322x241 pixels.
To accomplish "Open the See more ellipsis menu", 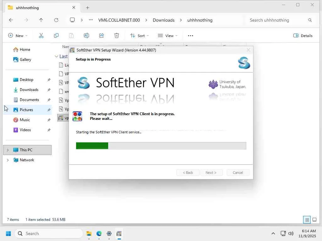I will 191,36.
